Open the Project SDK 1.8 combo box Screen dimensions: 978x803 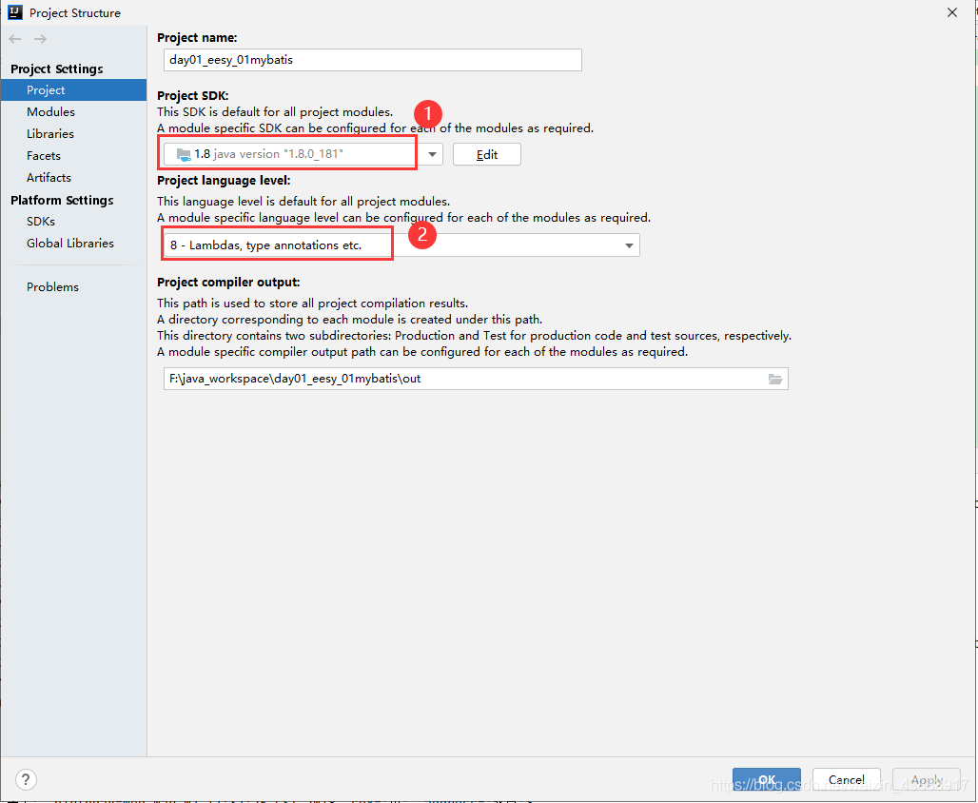tap(303, 154)
